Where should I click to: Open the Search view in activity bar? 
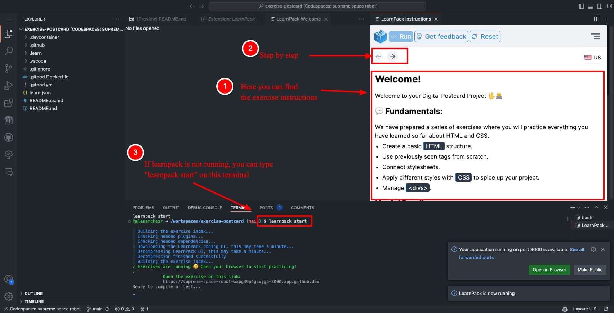tap(8, 51)
